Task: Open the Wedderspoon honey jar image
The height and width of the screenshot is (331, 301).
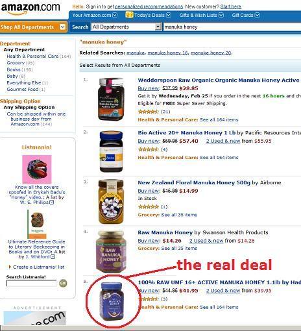Action: point(111,99)
